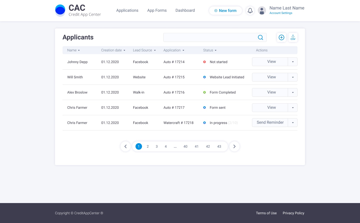
Task: View Alex Broslow's application
Action: pos(270,92)
